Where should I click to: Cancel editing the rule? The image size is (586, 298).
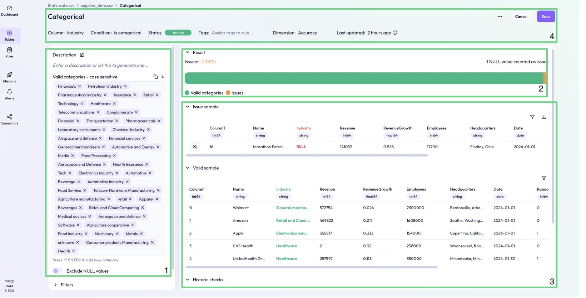pos(521,17)
